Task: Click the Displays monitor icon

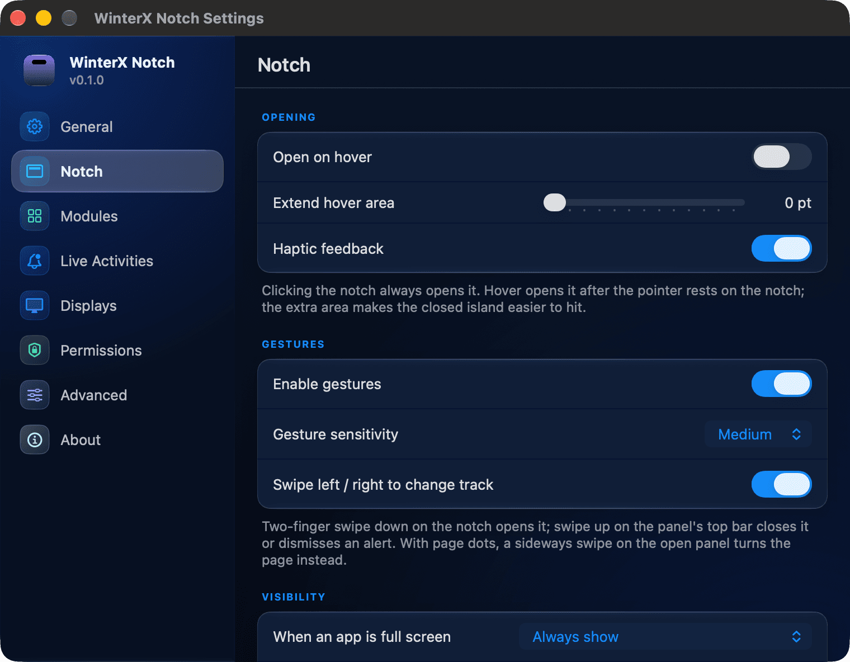Action: click(35, 305)
